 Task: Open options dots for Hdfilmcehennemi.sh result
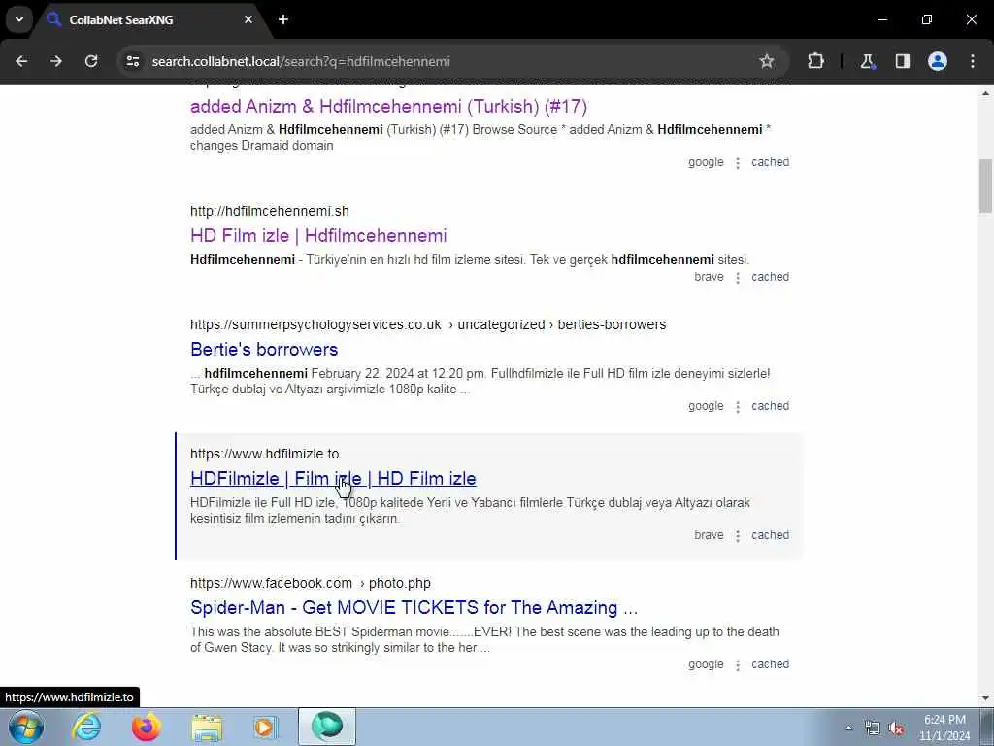(738, 277)
